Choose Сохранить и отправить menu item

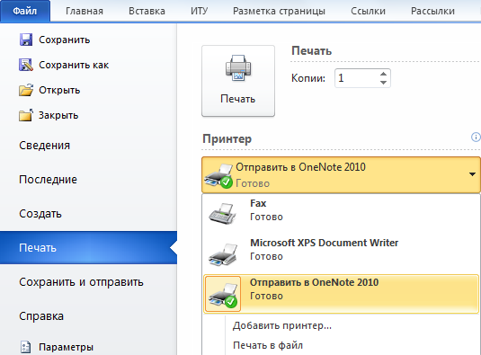(81, 282)
